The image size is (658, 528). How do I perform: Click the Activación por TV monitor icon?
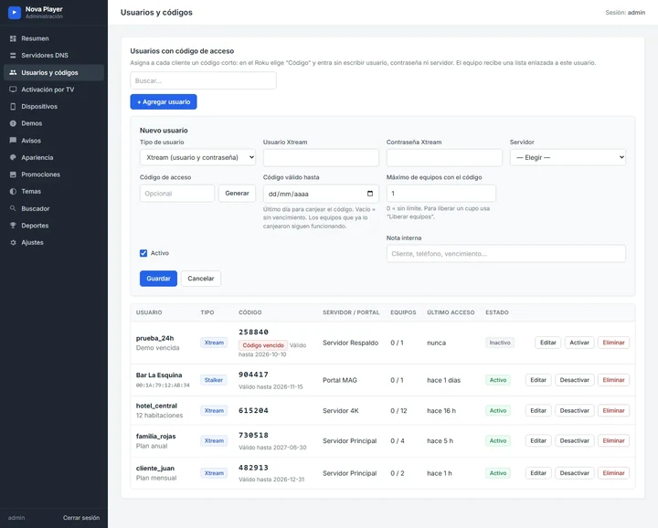(x=13, y=90)
